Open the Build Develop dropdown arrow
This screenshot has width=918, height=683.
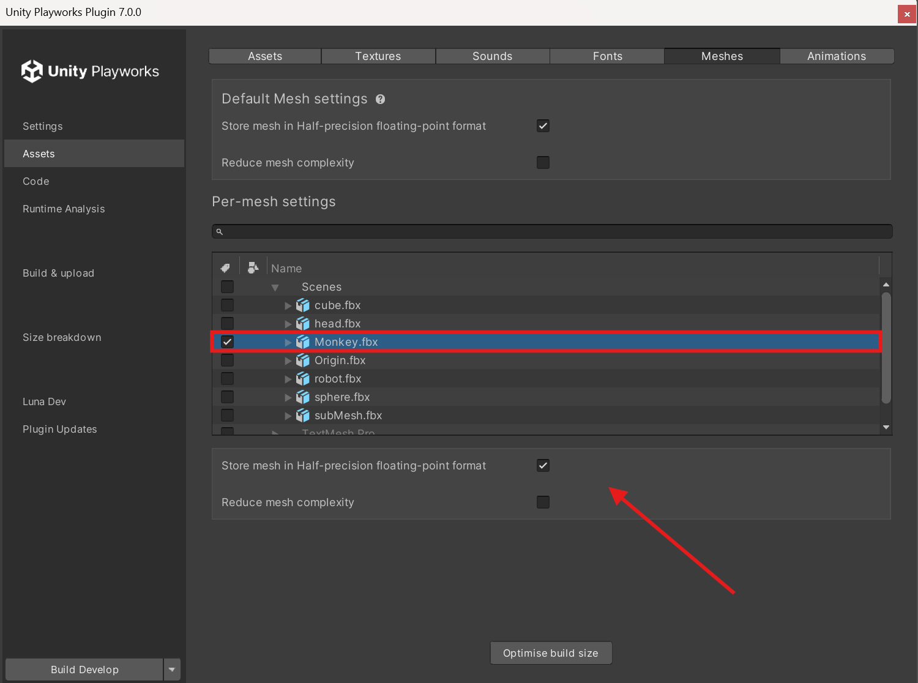172,670
